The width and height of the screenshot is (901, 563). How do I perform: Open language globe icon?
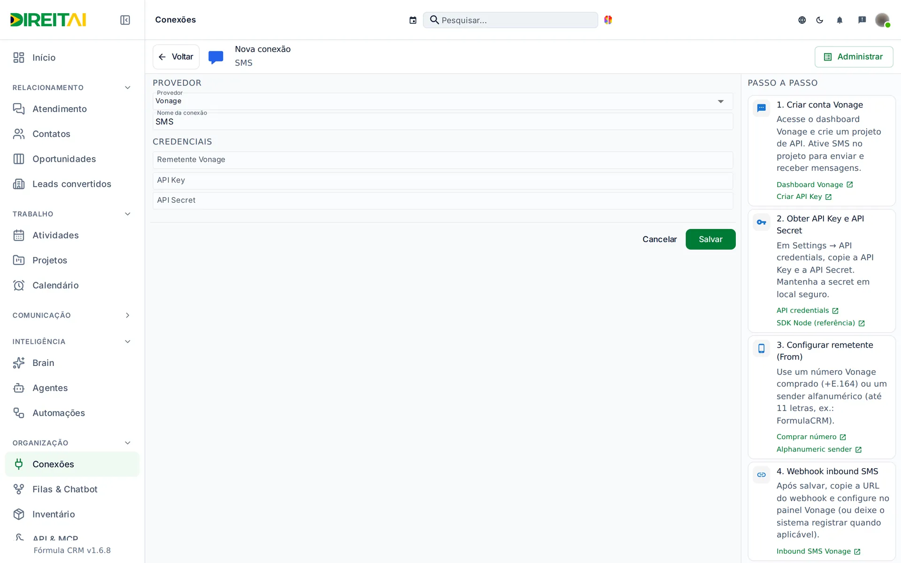(x=802, y=20)
